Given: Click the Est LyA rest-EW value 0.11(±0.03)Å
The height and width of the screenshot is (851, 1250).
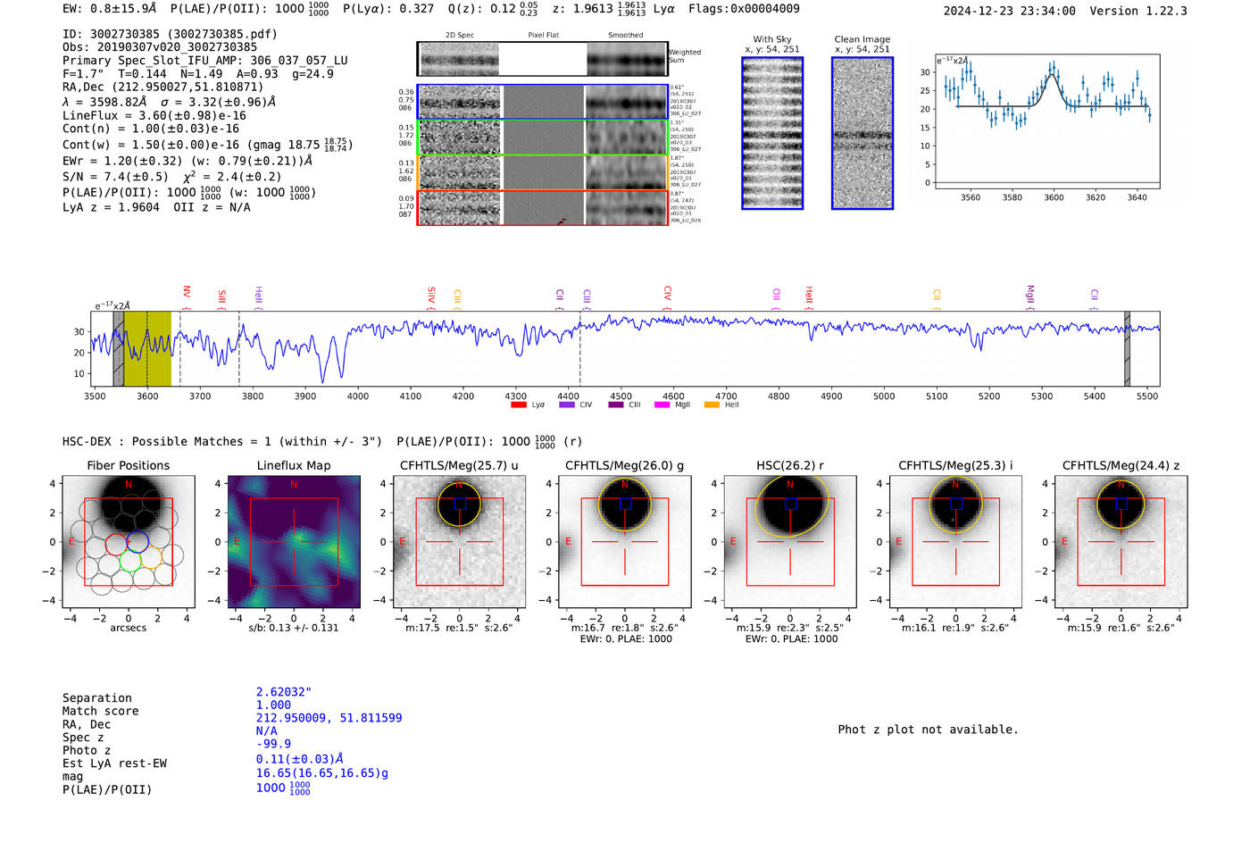Looking at the screenshot, I should pyautogui.click(x=300, y=759).
